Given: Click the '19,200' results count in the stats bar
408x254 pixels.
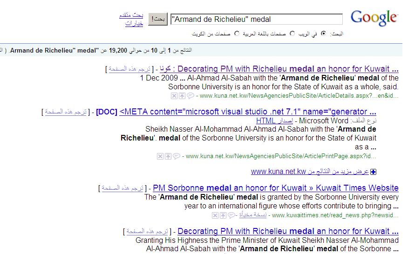Looking at the screenshot, I should point(118,50).
